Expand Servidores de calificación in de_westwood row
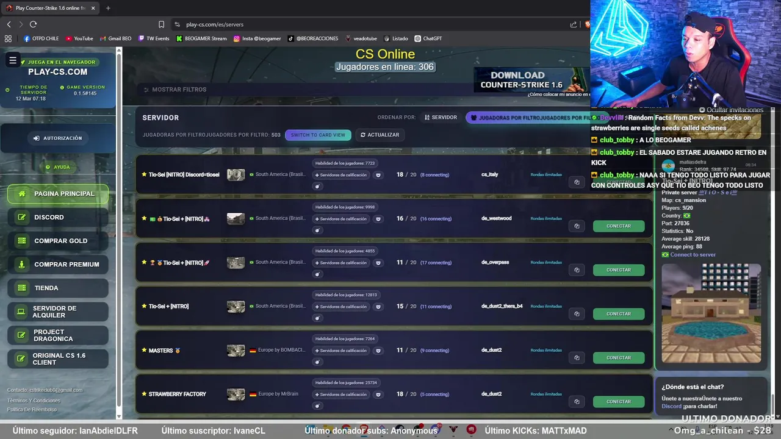781x439 pixels. (x=340, y=219)
